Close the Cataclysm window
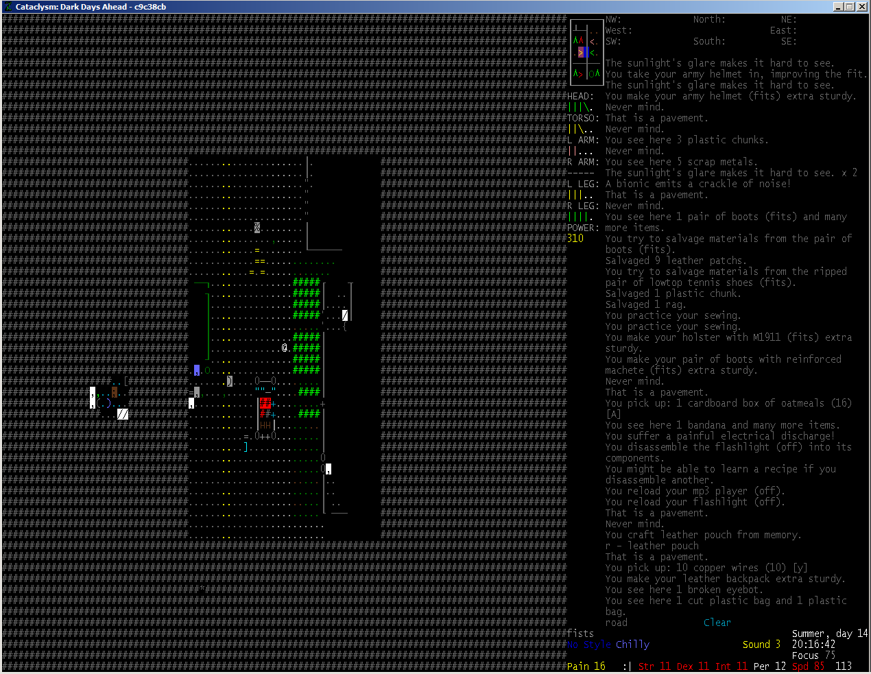 (x=861, y=7)
